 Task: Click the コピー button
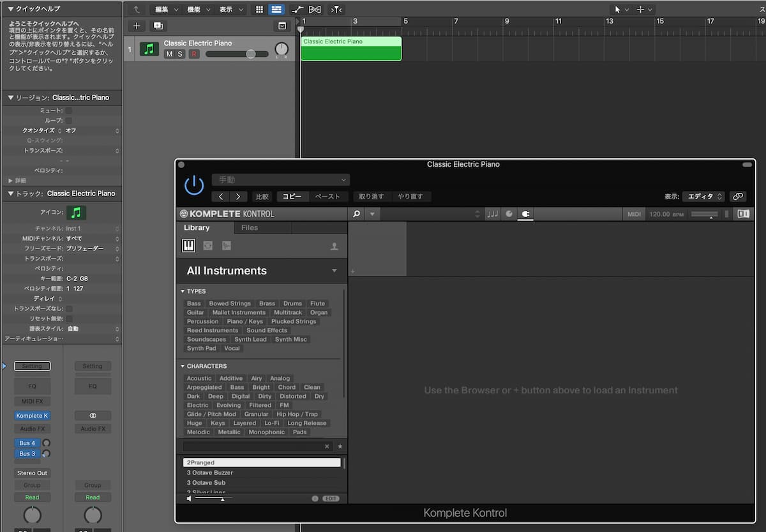tap(292, 197)
